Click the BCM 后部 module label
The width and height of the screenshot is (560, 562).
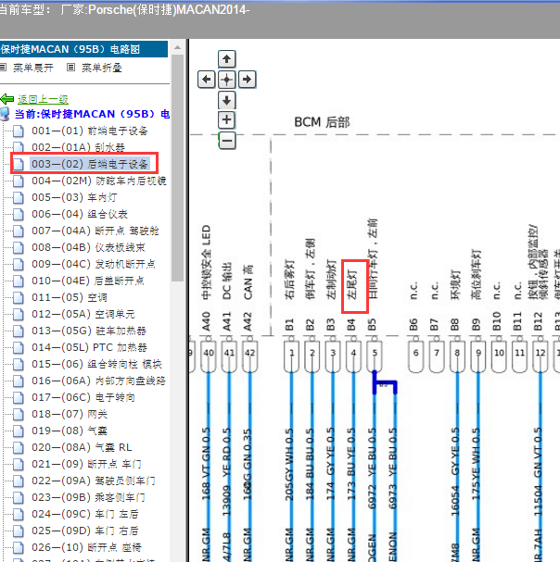pyautogui.click(x=322, y=122)
